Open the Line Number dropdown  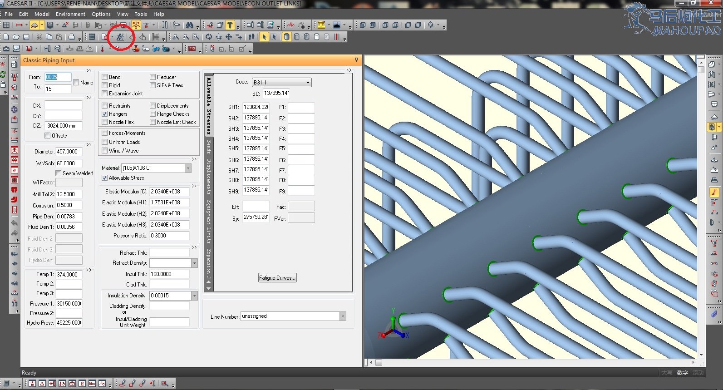click(x=343, y=316)
